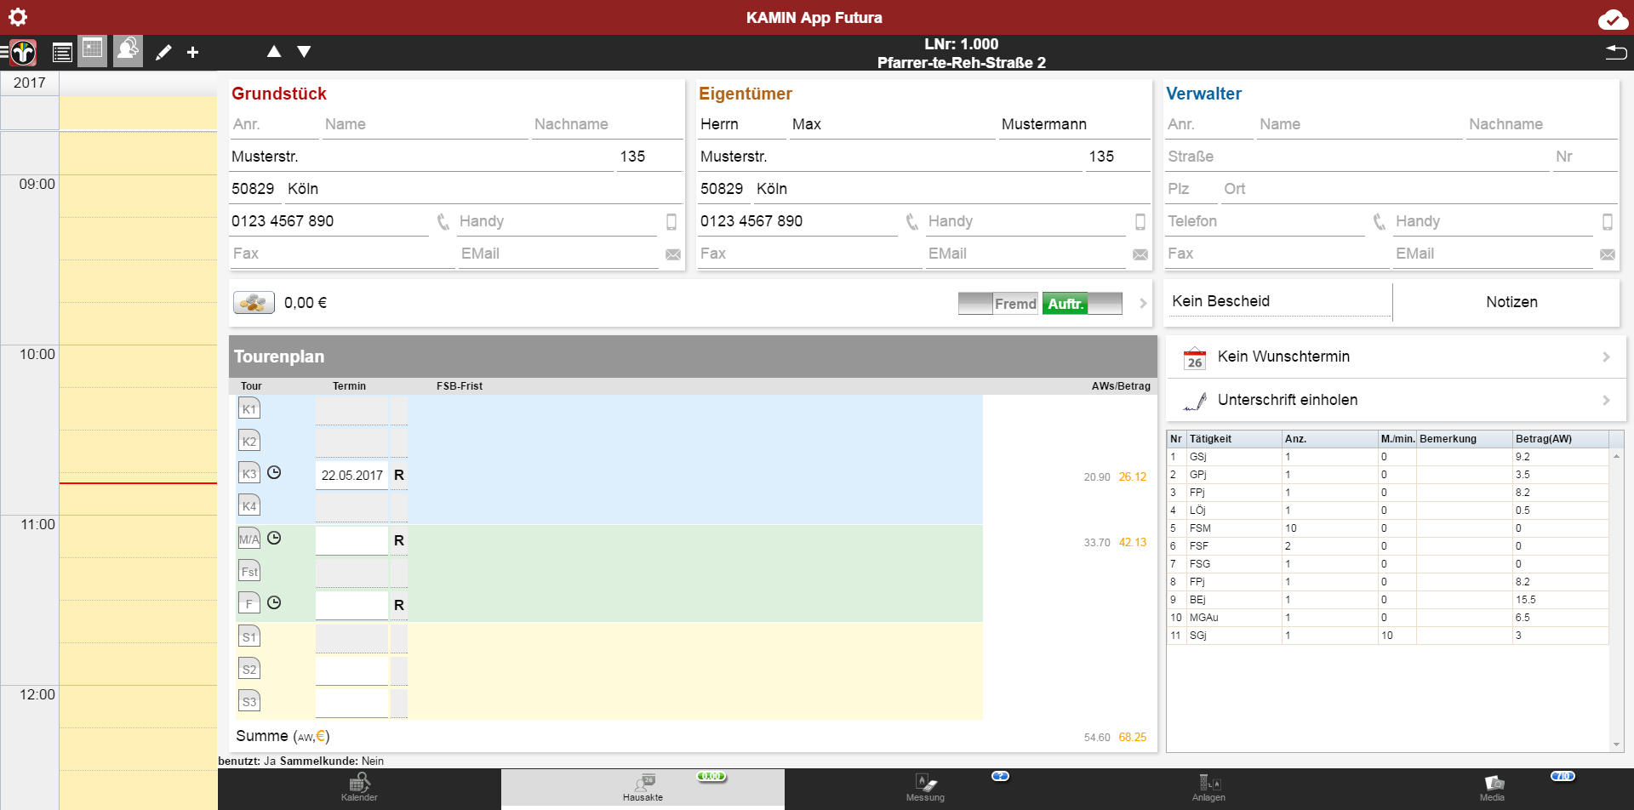
Task: Click the plus icon to add an entry
Action: tap(193, 53)
